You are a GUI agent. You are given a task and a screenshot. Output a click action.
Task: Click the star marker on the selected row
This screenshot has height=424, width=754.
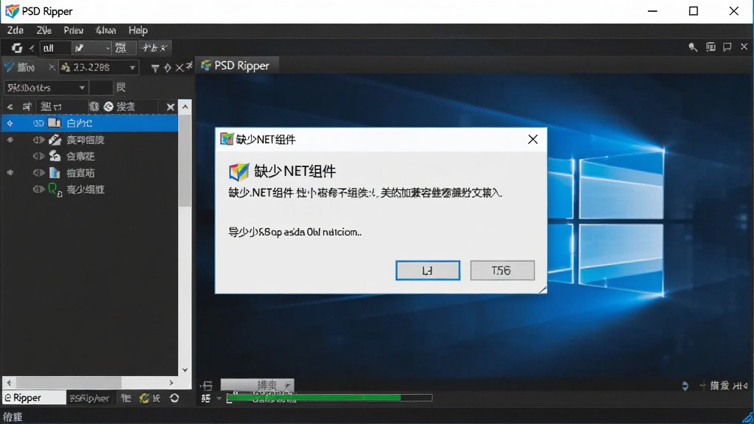[x=10, y=124]
